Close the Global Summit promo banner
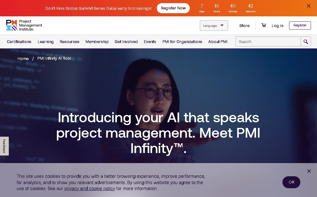This screenshot has height=197, width=317. (309, 6)
